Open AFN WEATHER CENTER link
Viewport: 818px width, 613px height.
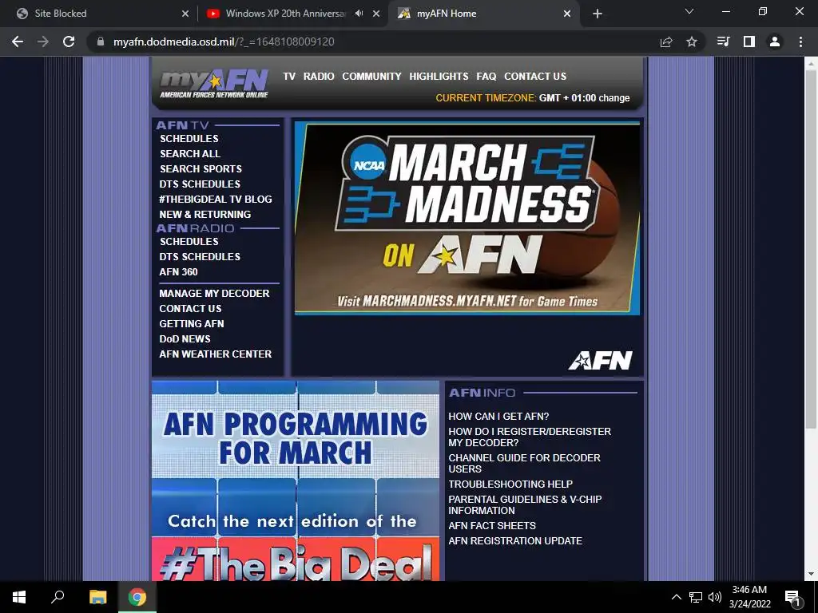pos(216,354)
